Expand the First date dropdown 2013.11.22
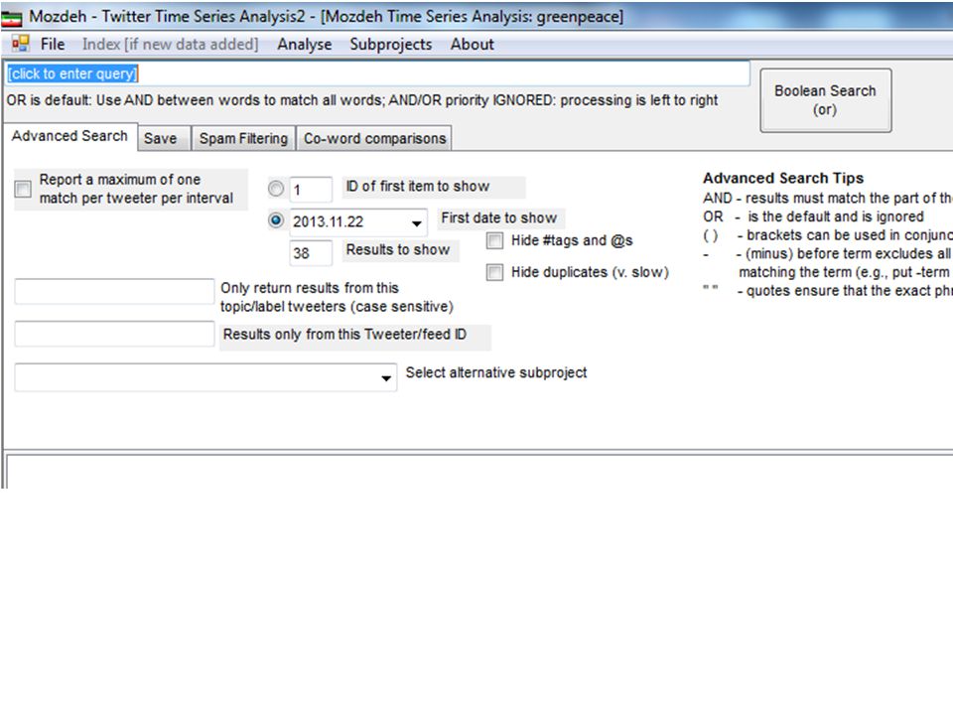The width and height of the screenshot is (953, 715). [416, 222]
